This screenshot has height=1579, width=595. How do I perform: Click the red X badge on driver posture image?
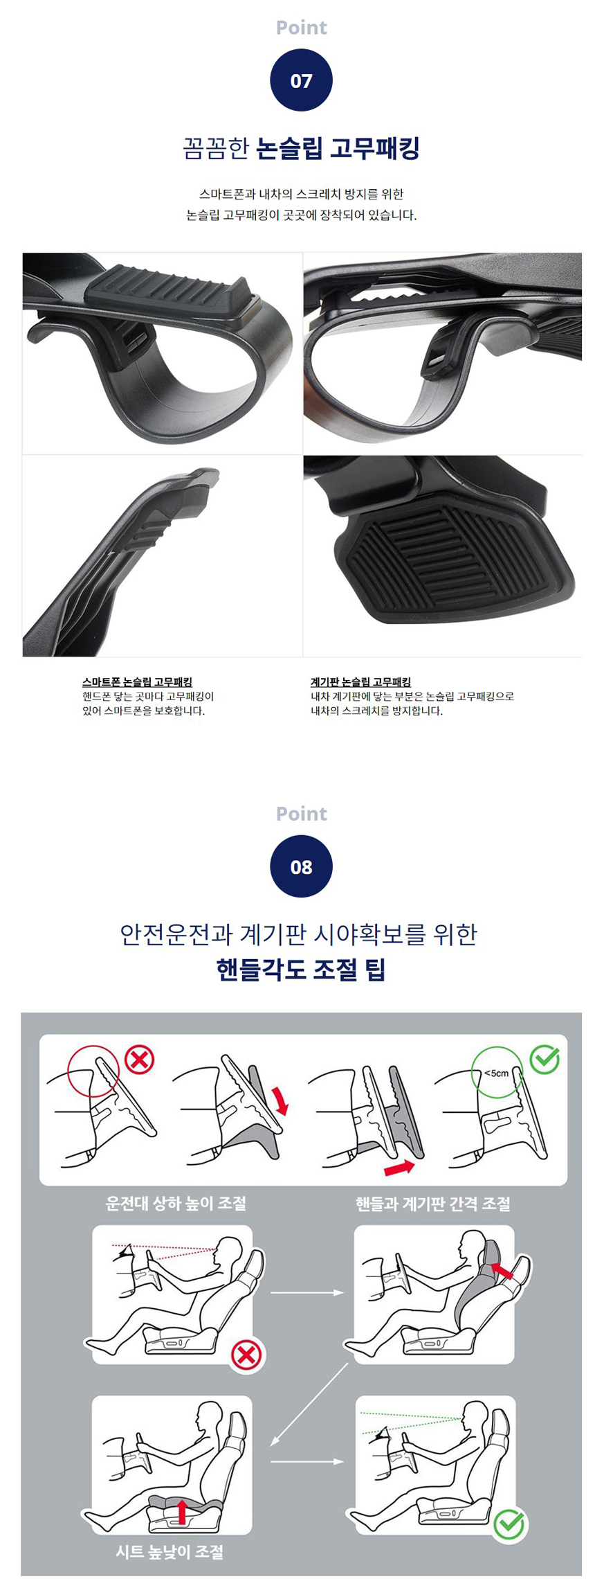(x=247, y=1355)
